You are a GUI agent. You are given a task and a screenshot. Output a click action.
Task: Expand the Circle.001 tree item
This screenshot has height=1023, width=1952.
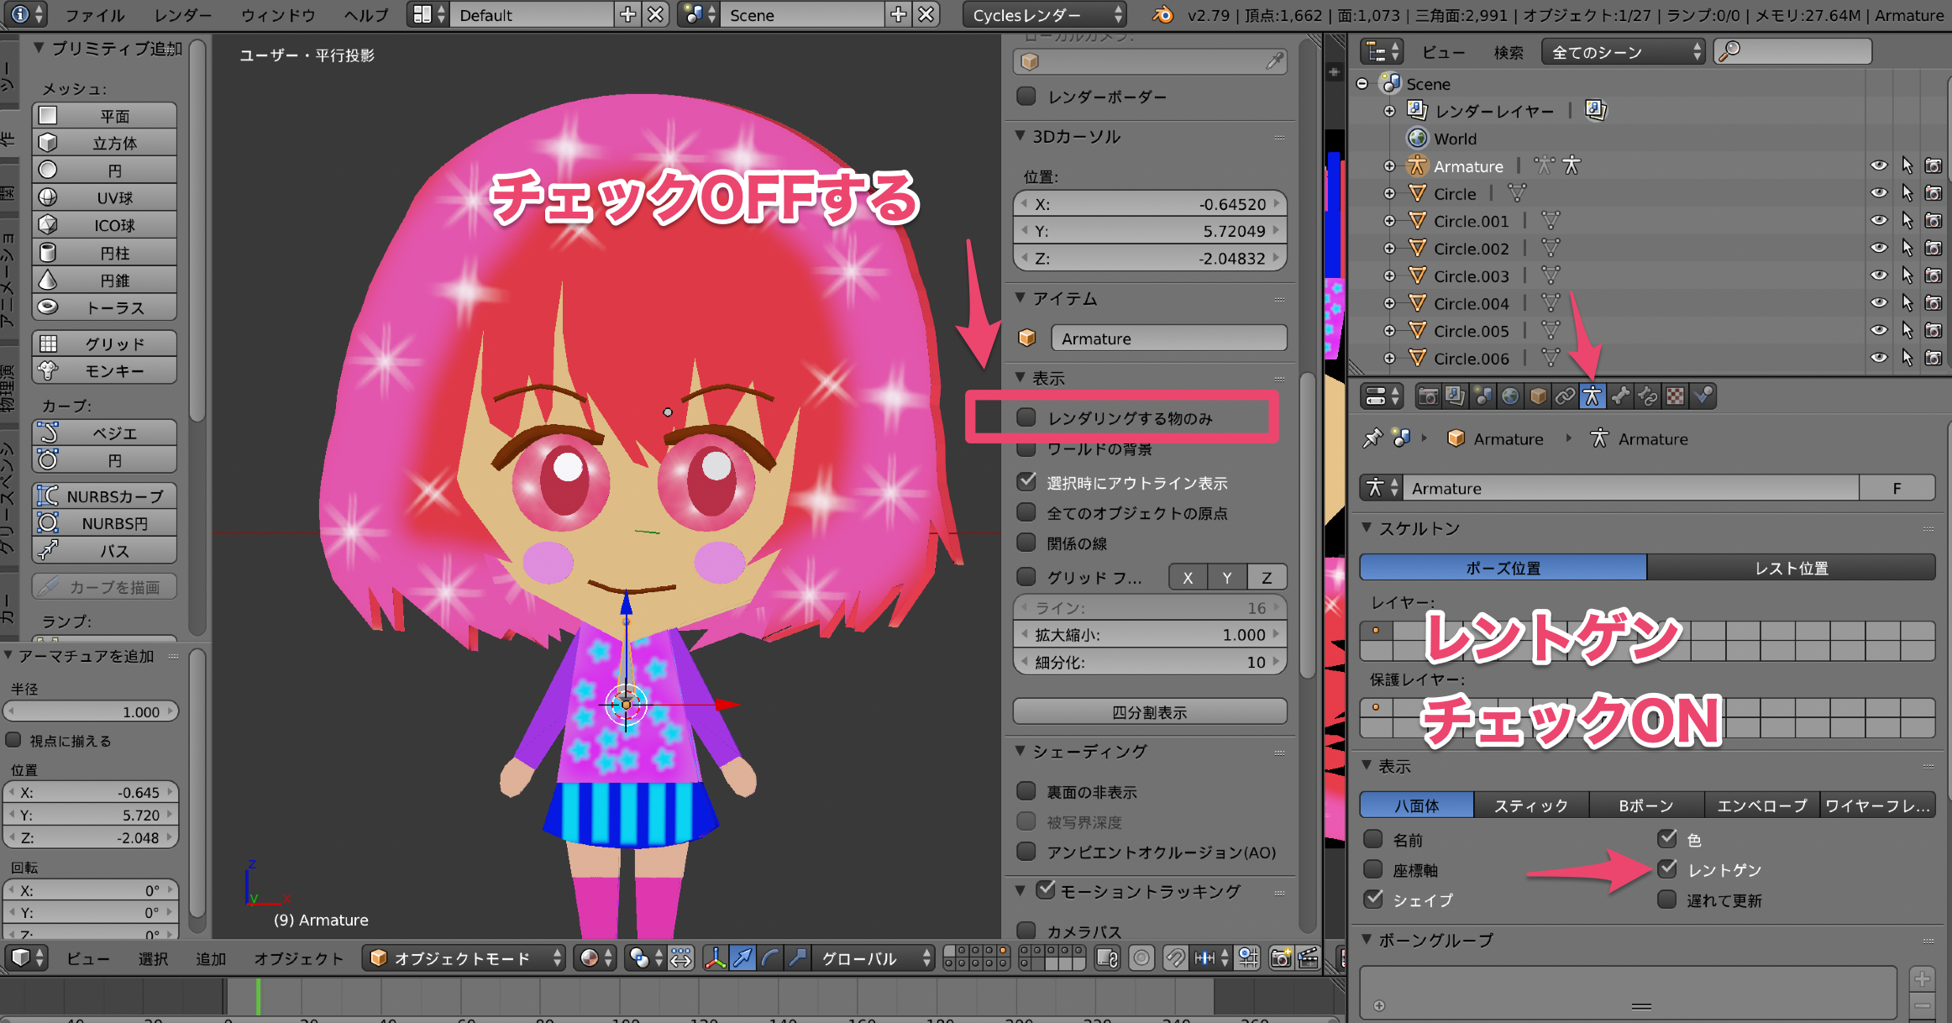point(1389,221)
